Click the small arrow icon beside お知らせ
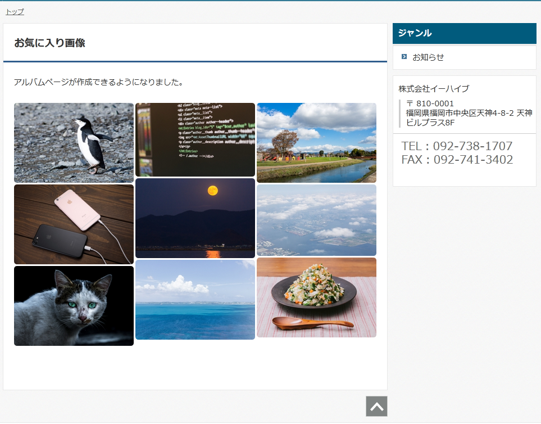541x424 pixels. 404,57
